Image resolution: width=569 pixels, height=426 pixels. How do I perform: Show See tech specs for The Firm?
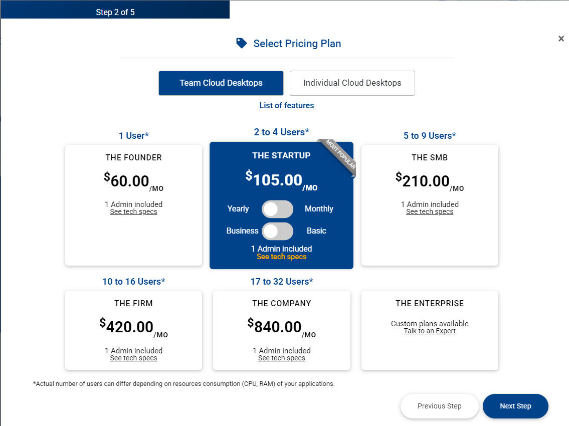[x=133, y=358]
